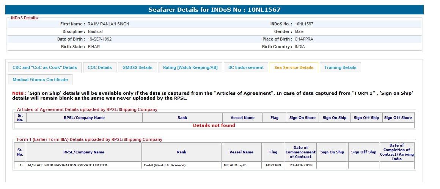Click the Sign On Shore column header
The height and width of the screenshot is (189, 440).
coord(302,118)
